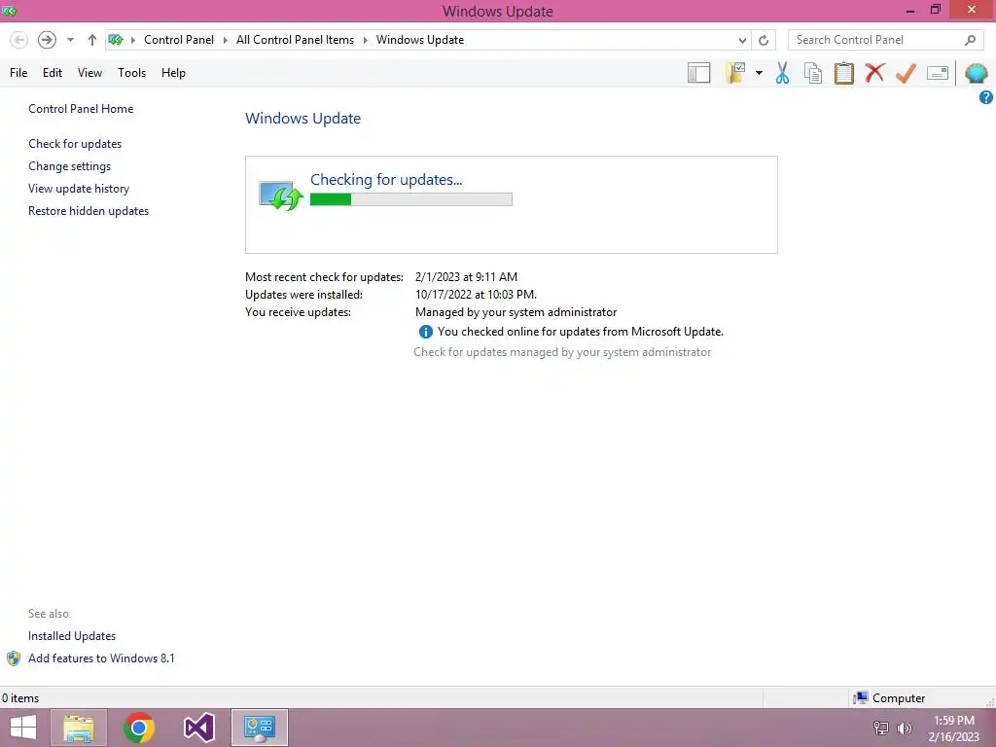This screenshot has width=996, height=747.
Task: Expand the arrow after Control Panel breadcrumb
Action: 225,40
